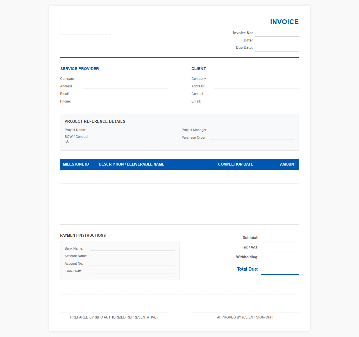Click the Withholding amount field

click(280, 257)
